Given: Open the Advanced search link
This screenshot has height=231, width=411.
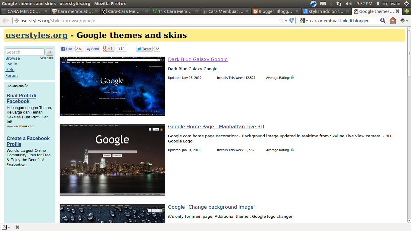Looking at the screenshot, I should pos(47,58).
